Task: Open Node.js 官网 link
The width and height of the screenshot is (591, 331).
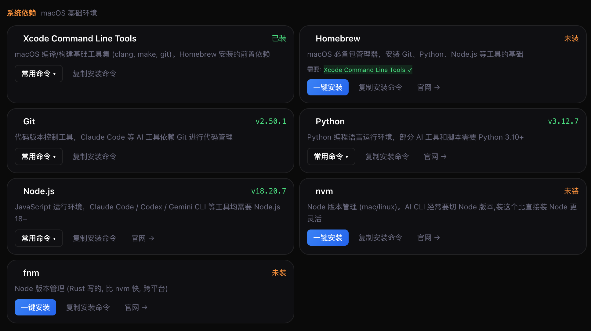Action: pyautogui.click(x=143, y=238)
